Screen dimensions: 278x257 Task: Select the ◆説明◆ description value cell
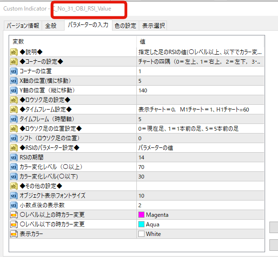point(200,52)
